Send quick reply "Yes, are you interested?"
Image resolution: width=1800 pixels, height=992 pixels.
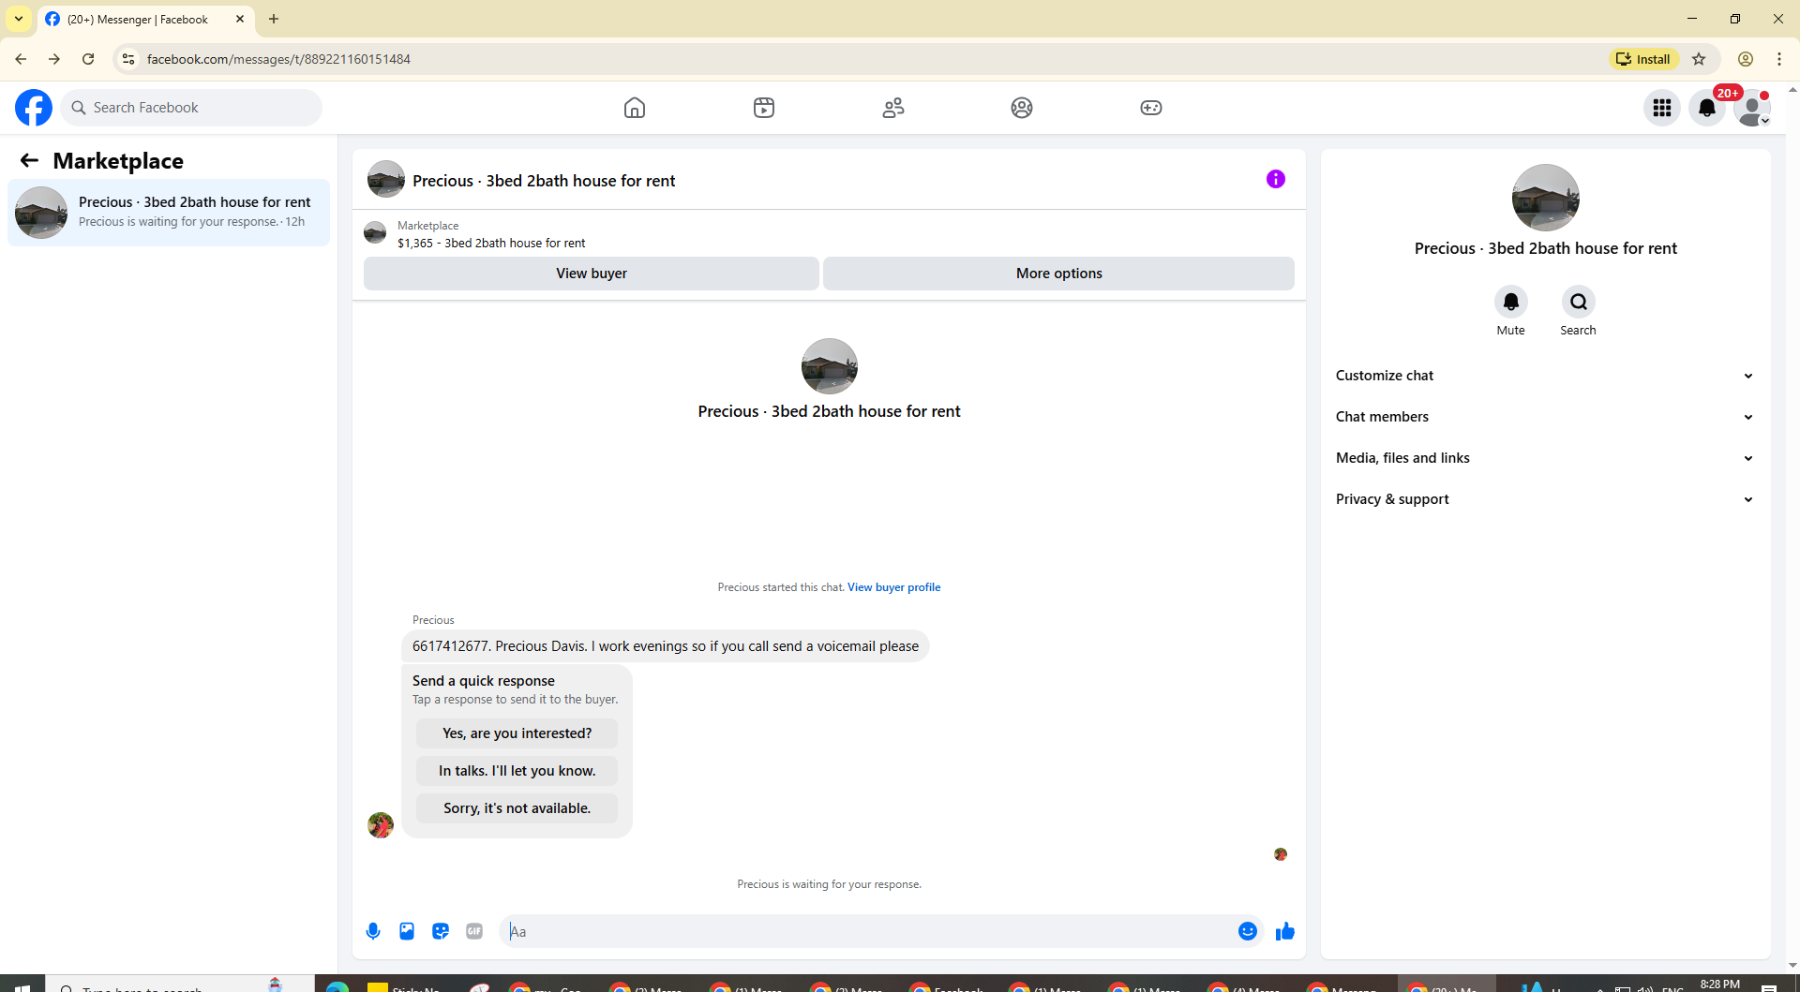click(x=517, y=733)
